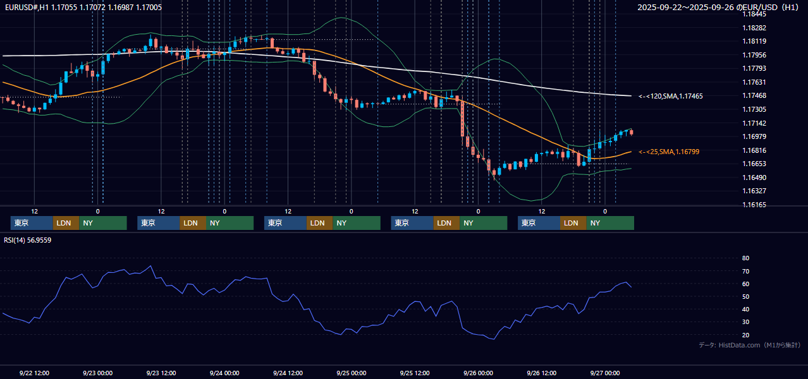Click price axis value 1.18445

pyautogui.click(x=754, y=14)
